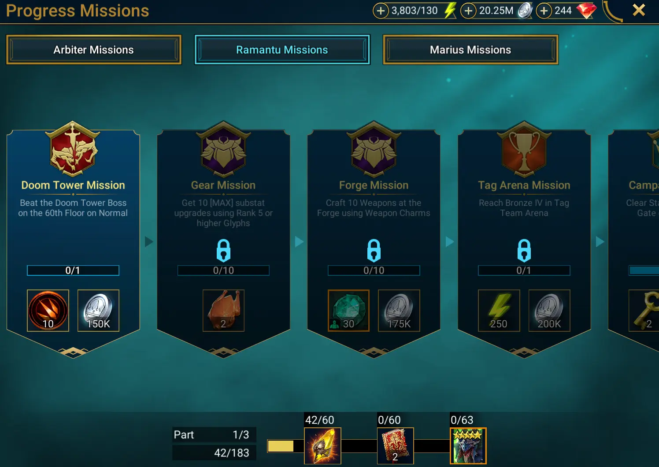The width and height of the screenshot is (659, 467).
Task: Select the Doom Tower reward with 10
Action: point(48,311)
